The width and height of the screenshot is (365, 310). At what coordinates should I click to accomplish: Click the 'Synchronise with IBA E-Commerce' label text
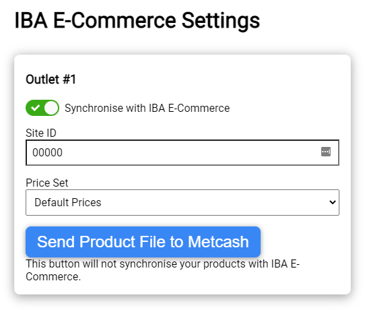[147, 108]
